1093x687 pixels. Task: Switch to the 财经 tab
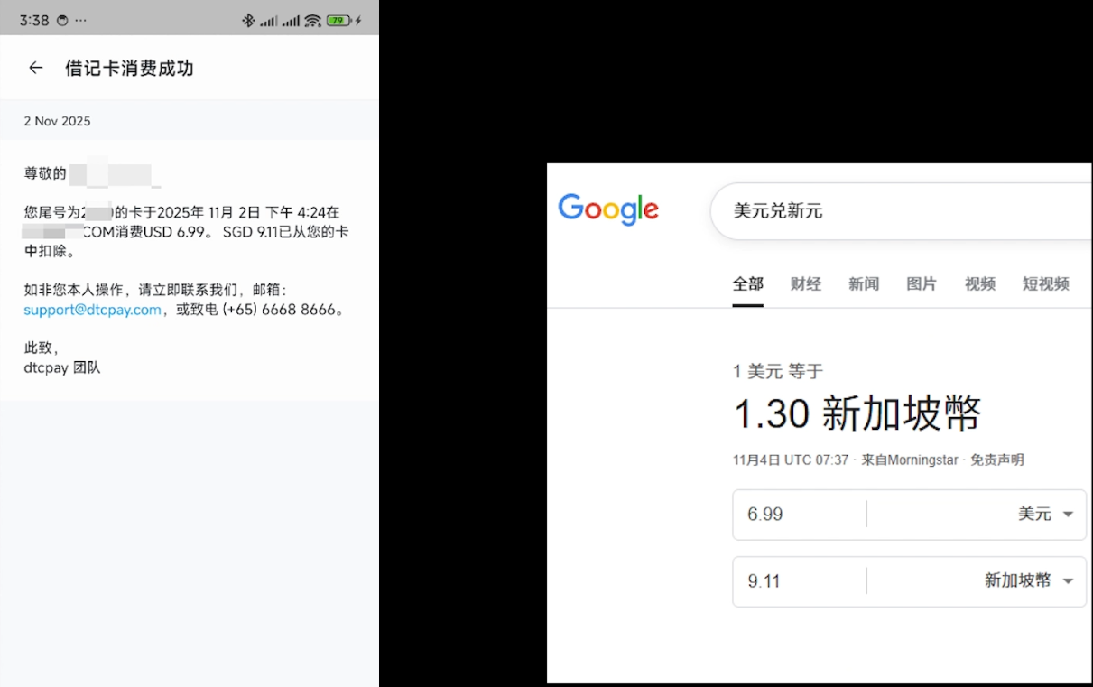[805, 283]
